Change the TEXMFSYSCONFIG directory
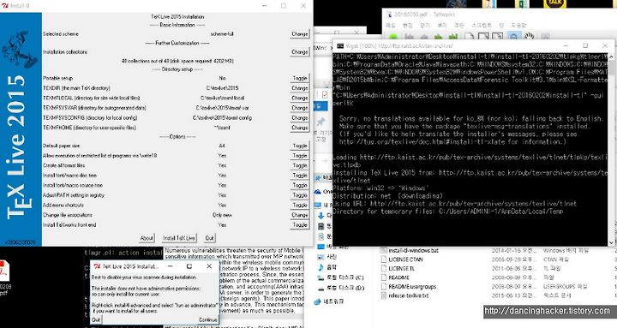 [x=300, y=117]
